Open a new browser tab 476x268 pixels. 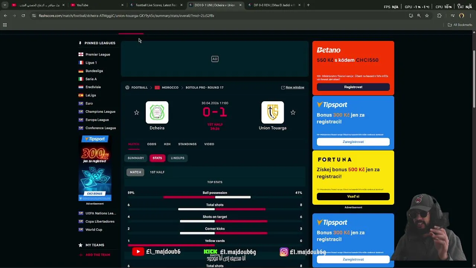click(x=308, y=5)
